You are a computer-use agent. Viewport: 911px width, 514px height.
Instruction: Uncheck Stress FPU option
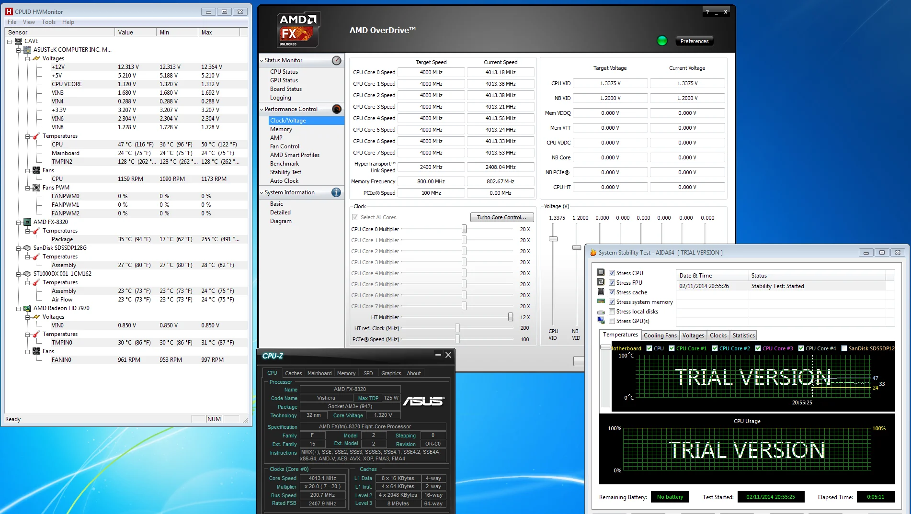(612, 283)
